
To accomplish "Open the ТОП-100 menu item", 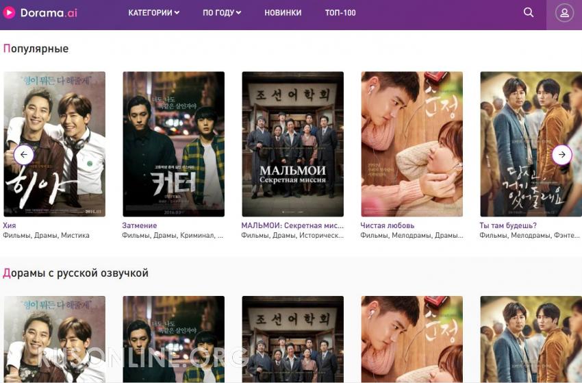I will pos(340,12).
